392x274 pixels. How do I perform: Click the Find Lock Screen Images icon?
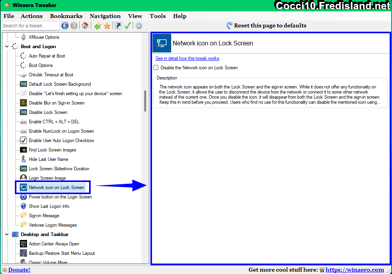(23, 150)
